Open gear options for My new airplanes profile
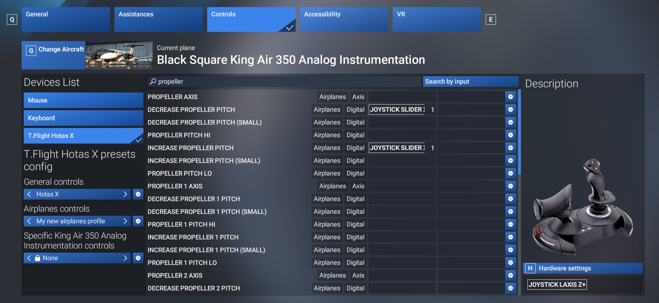This screenshot has height=303, width=659. coord(138,221)
